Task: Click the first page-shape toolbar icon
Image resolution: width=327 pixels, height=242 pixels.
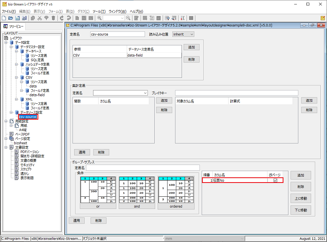Action: [x=77, y=18]
